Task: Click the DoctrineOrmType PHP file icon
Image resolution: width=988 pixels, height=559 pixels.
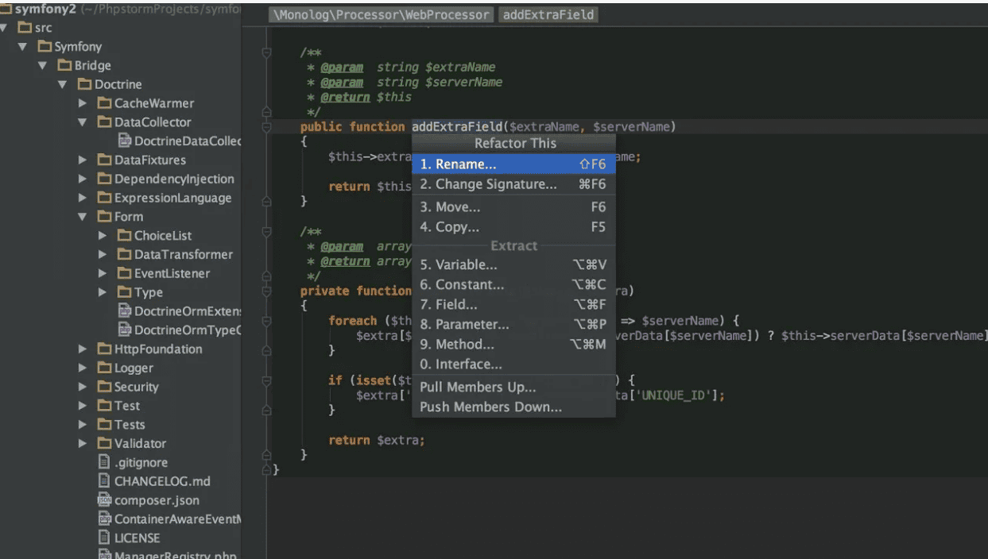Action: 125,330
